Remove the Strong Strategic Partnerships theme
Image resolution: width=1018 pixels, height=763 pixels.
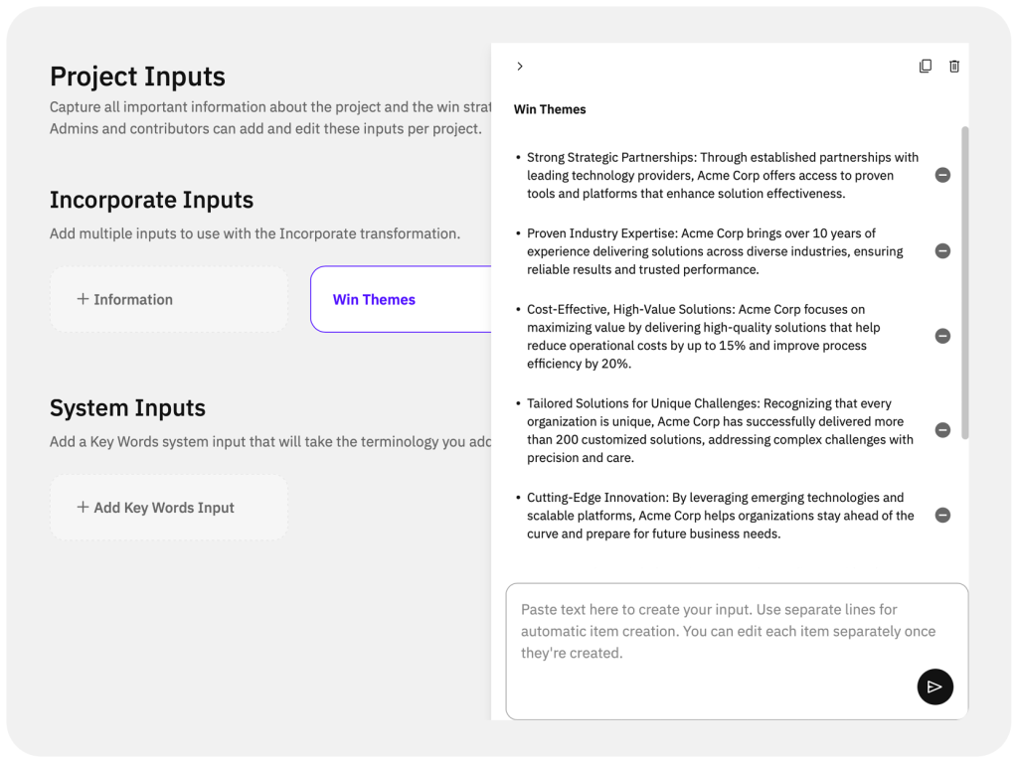tap(942, 175)
